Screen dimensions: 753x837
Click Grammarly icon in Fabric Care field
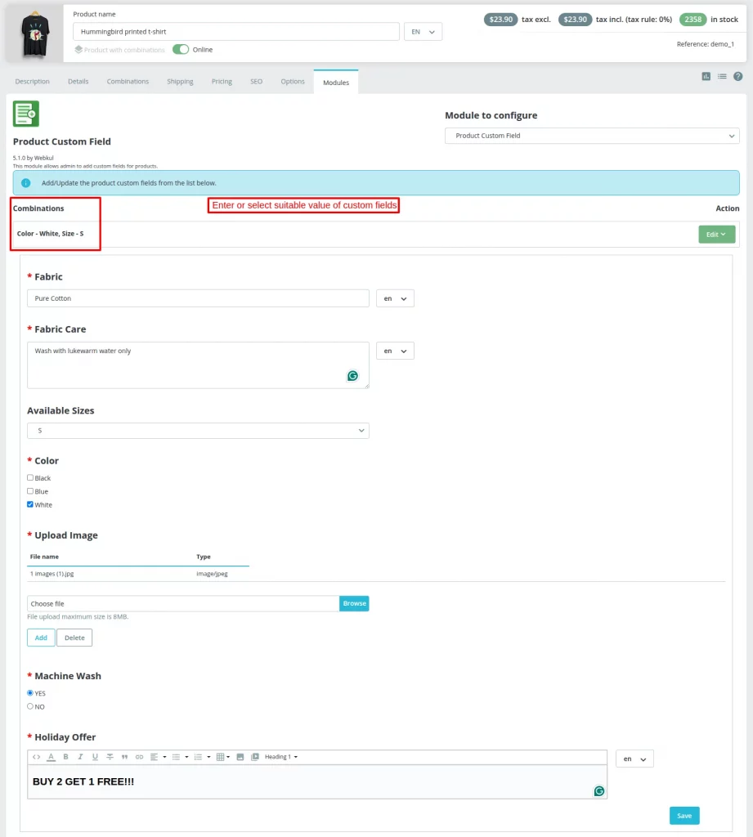[352, 376]
